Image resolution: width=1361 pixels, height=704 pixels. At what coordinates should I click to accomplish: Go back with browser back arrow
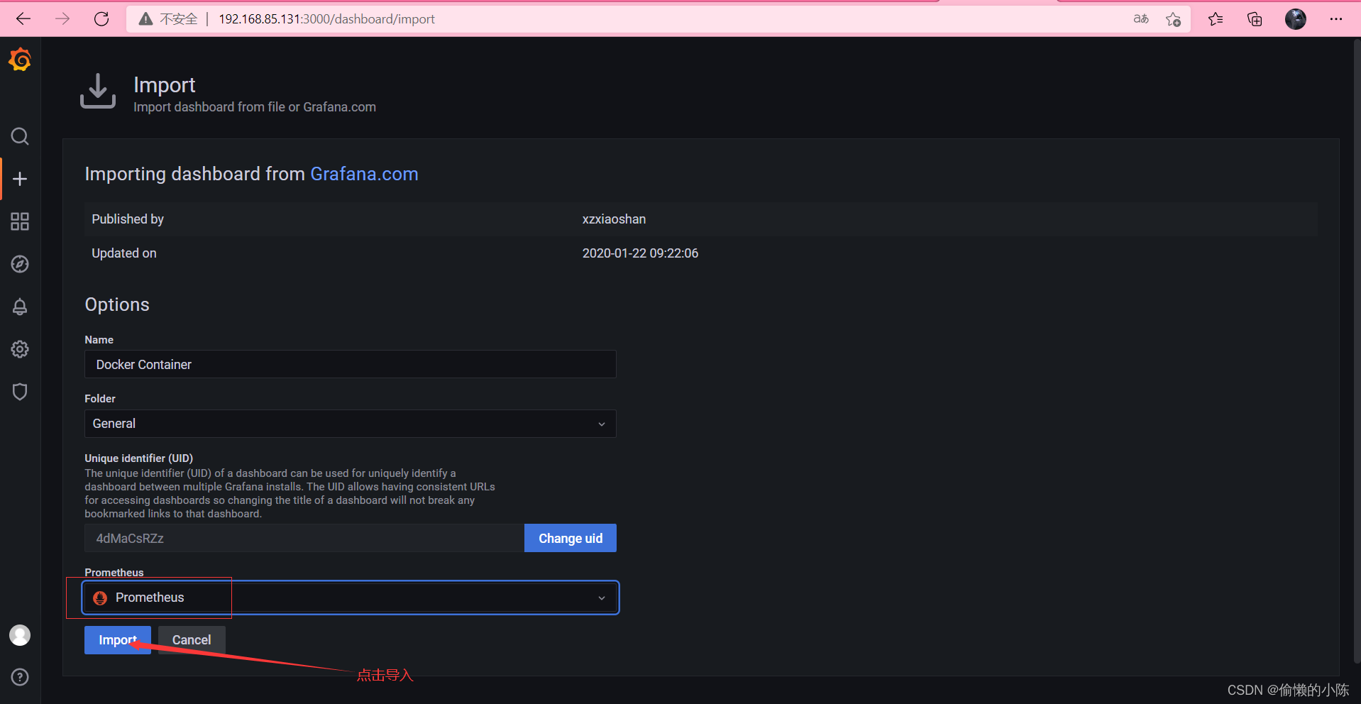point(23,19)
